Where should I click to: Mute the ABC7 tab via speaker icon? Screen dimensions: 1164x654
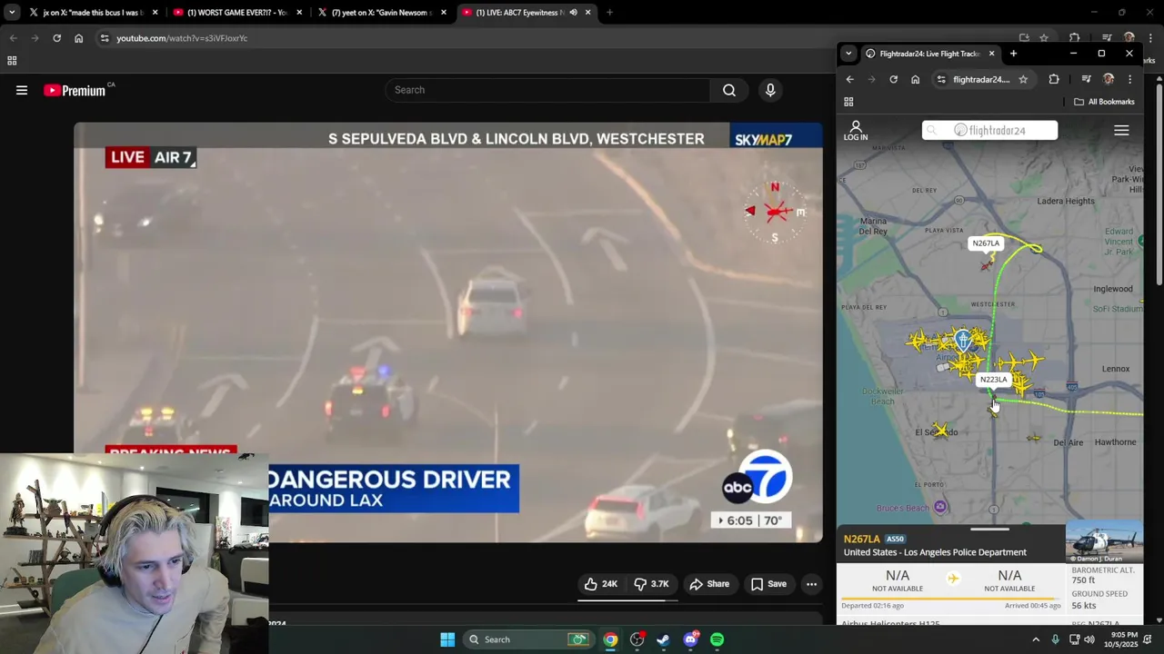[x=573, y=13]
